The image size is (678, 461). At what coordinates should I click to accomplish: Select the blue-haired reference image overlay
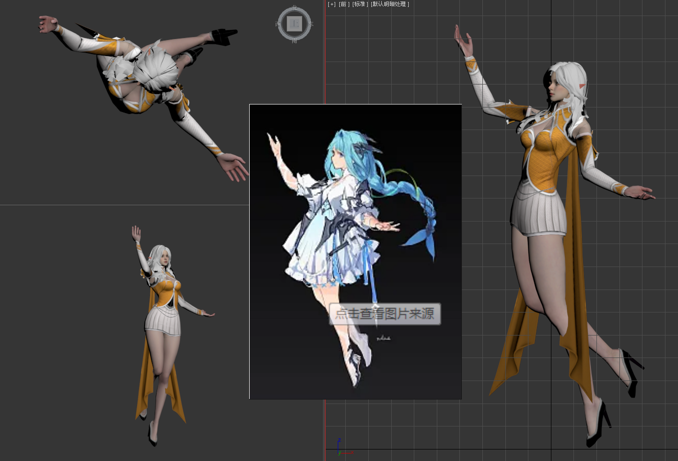[355, 251]
